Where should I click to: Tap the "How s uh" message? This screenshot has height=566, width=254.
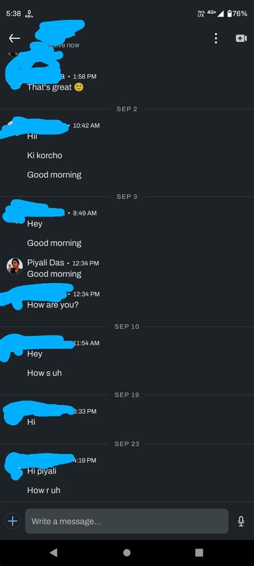(44, 373)
